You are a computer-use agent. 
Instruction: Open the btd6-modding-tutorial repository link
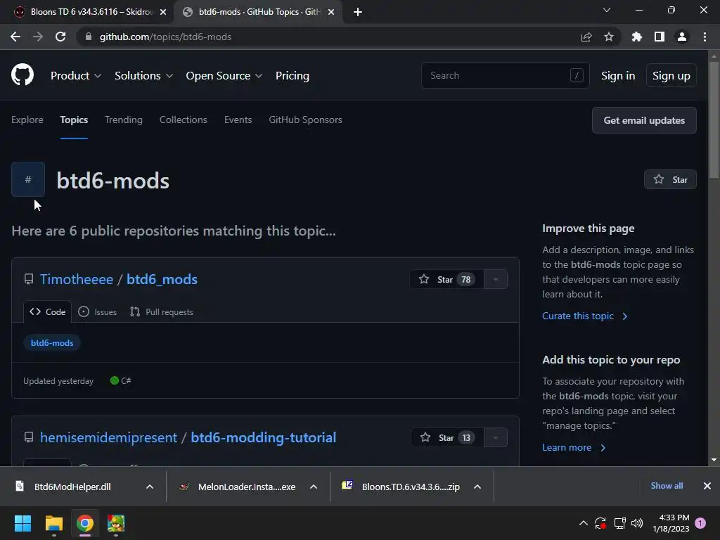[x=264, y=437]
